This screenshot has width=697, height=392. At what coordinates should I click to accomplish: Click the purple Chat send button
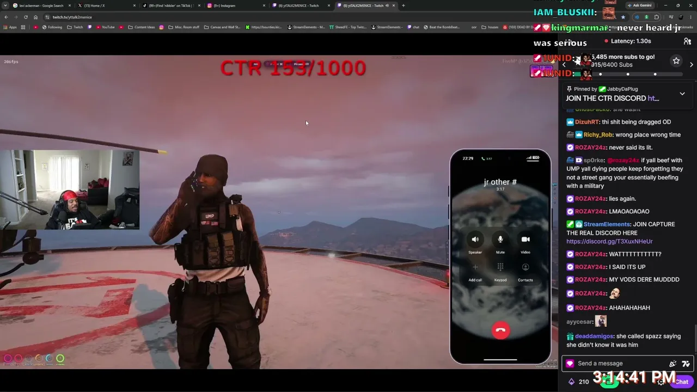click(x=682, y=382)
